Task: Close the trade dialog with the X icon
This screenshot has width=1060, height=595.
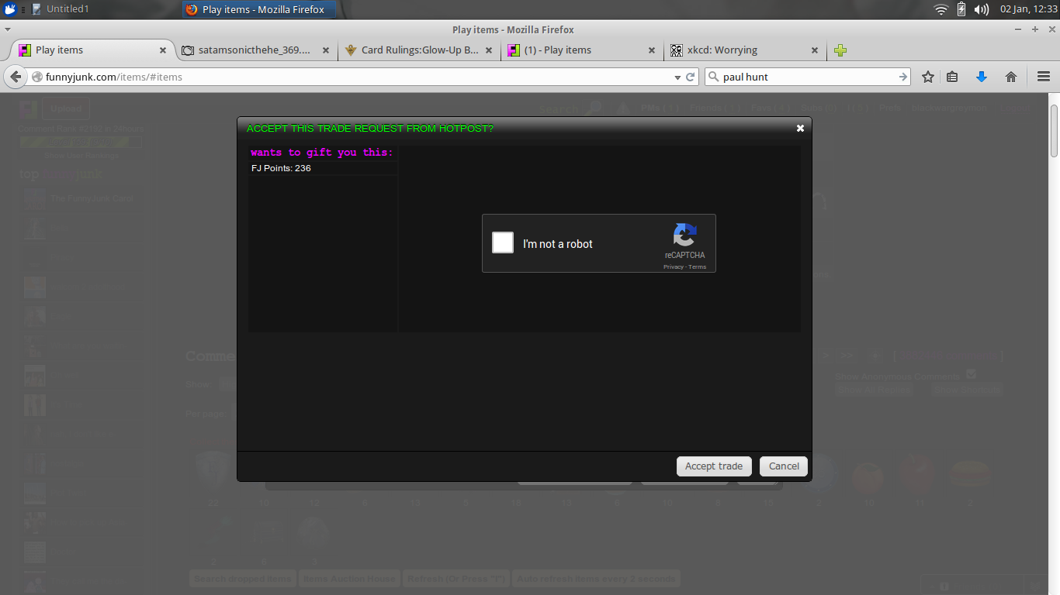Action: tap(800, 129)
